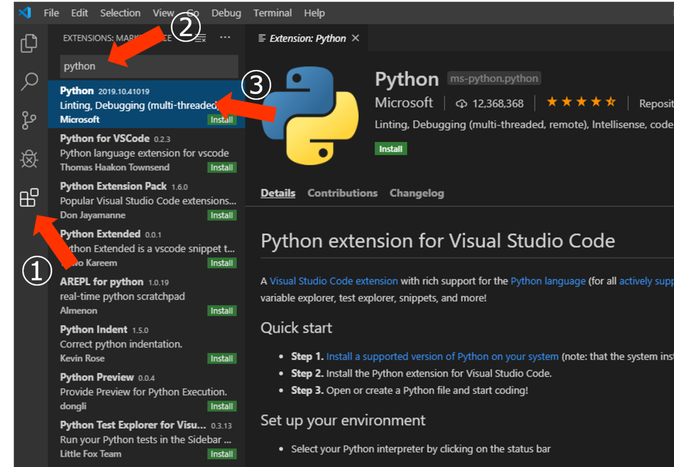This screenshot has height=467, width=674.
Task: Select Python for VSCode list entry
Action: tap(146, 153)
